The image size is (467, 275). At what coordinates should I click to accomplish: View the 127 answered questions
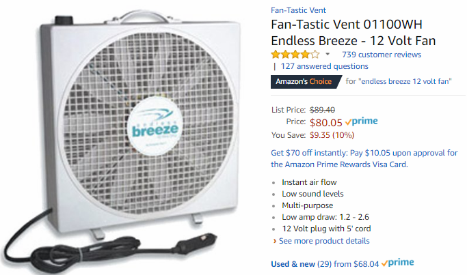point(325,66)
